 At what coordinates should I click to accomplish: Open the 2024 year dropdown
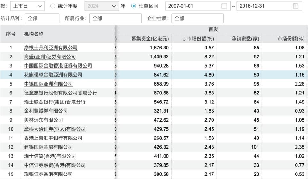[102, 6]
